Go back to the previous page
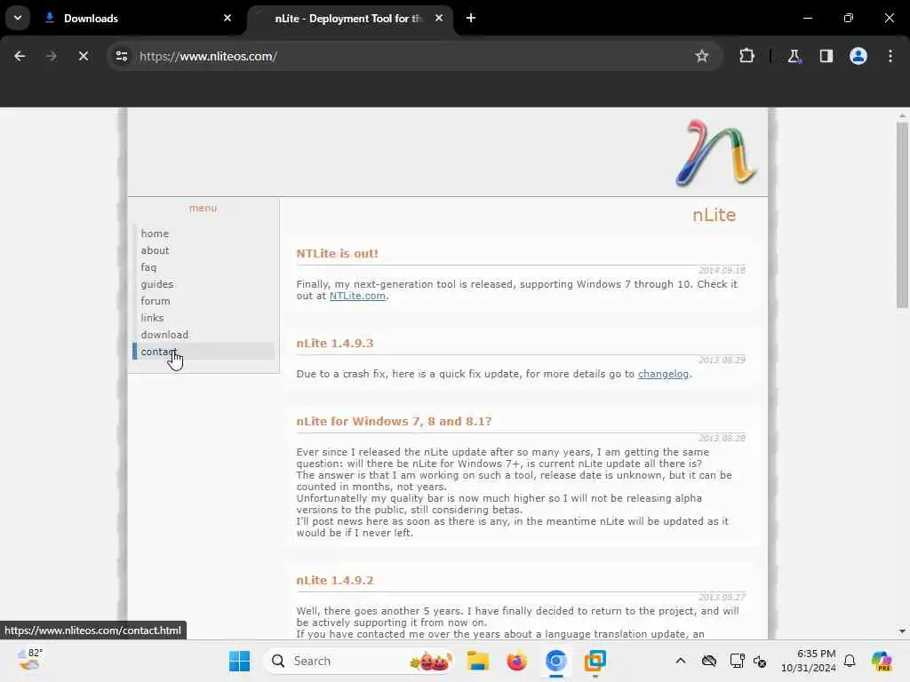Image resolution: width=910 pixels, height=682 pixels. [x=20, y=56]
